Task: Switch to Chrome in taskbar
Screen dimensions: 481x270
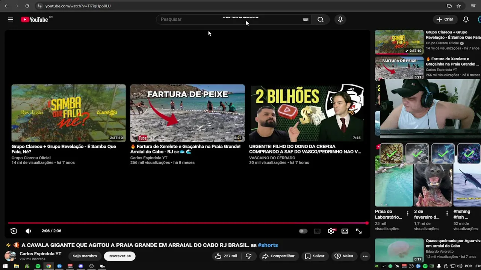Action: 48,266
